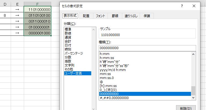The image size is (206, 110).
Task: Select the mm:ss.0 format
Action: [x=145, y=78]
